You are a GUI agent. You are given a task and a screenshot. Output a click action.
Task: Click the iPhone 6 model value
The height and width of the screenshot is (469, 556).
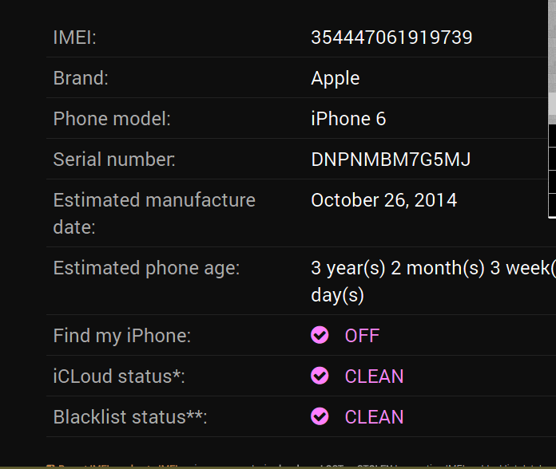tap(348, 119)
